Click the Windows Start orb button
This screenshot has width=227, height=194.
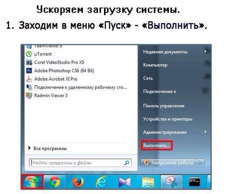(32, 182)
